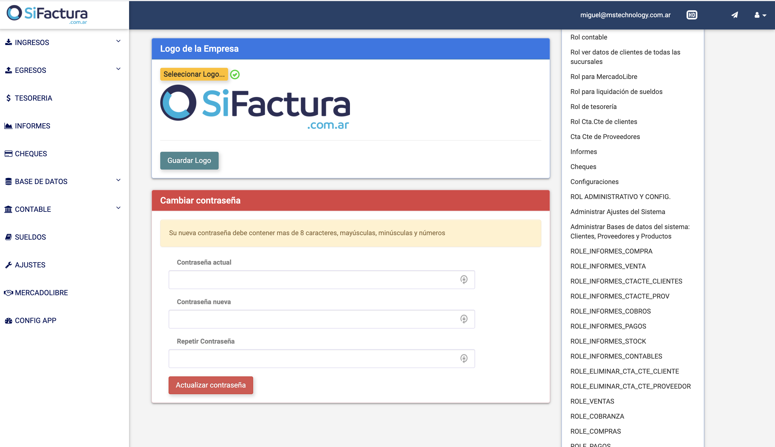
Task: Select the Configuraciones role entry
Action: 594,182
